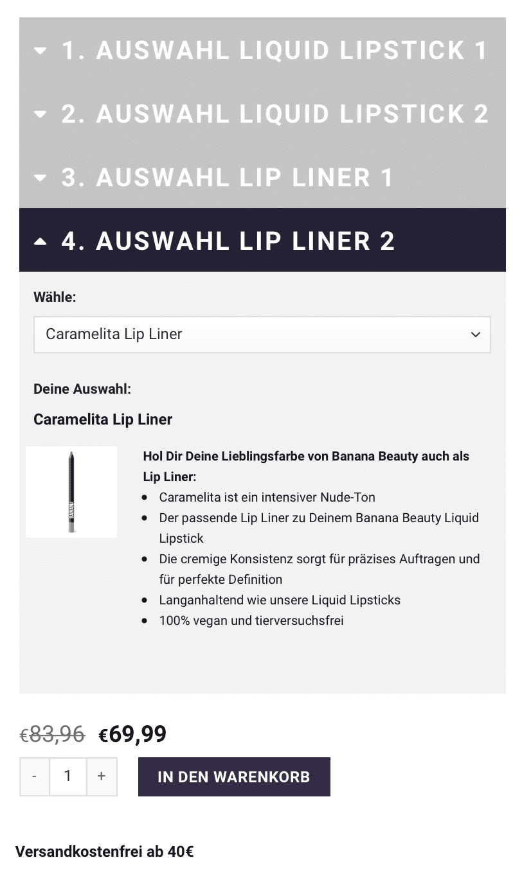This screenshot has height=878, width=522.
Task: Expand the 2. Auswahl Liquid Lipstick 2 section
Action: point(262,114)
